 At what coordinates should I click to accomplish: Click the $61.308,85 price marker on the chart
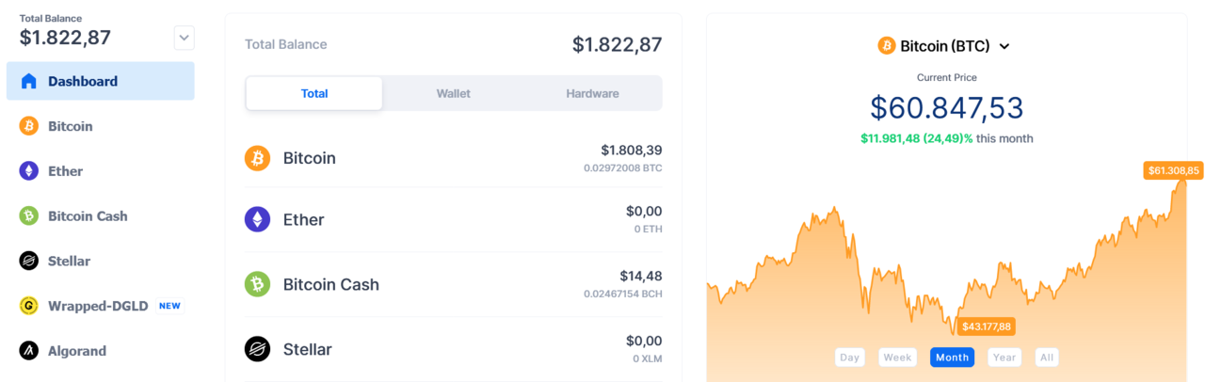(x=1172, y=170)
